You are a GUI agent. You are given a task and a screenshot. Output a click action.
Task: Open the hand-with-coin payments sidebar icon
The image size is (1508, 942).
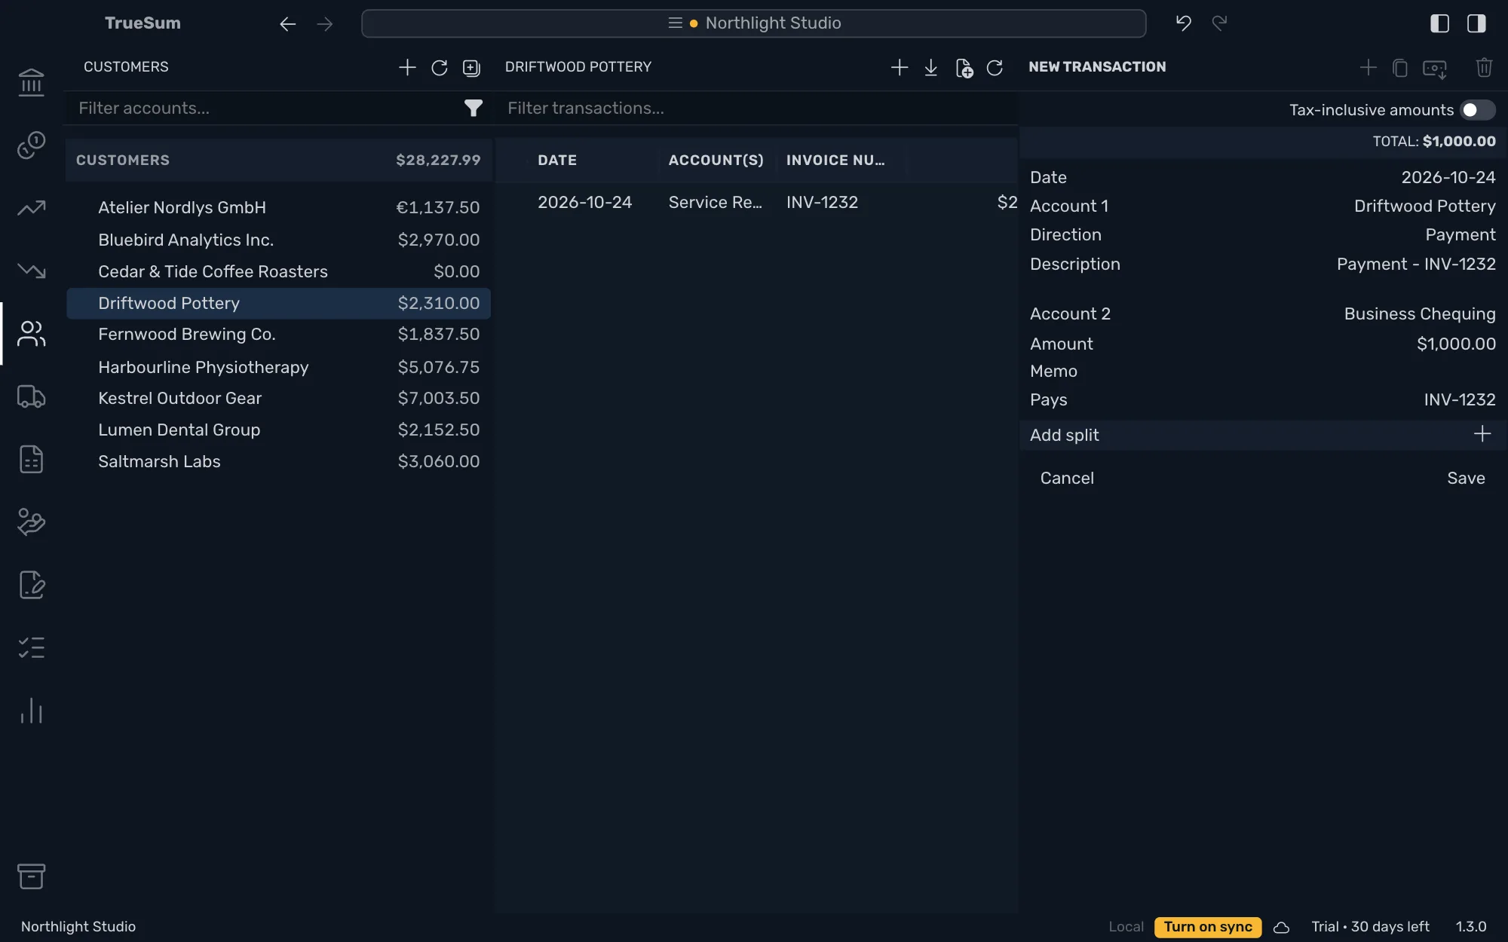pos(31,521)
